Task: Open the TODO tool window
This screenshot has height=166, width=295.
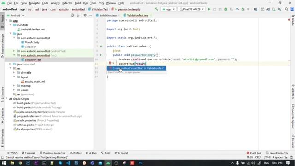Action: coord(12,153)
